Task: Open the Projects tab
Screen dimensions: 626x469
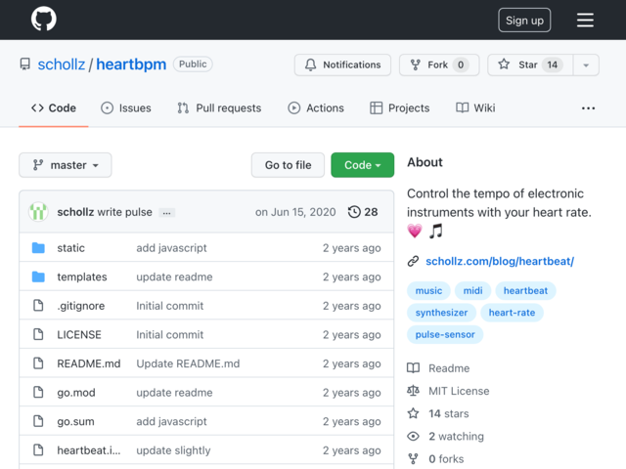Action: (x=400, y=108)
